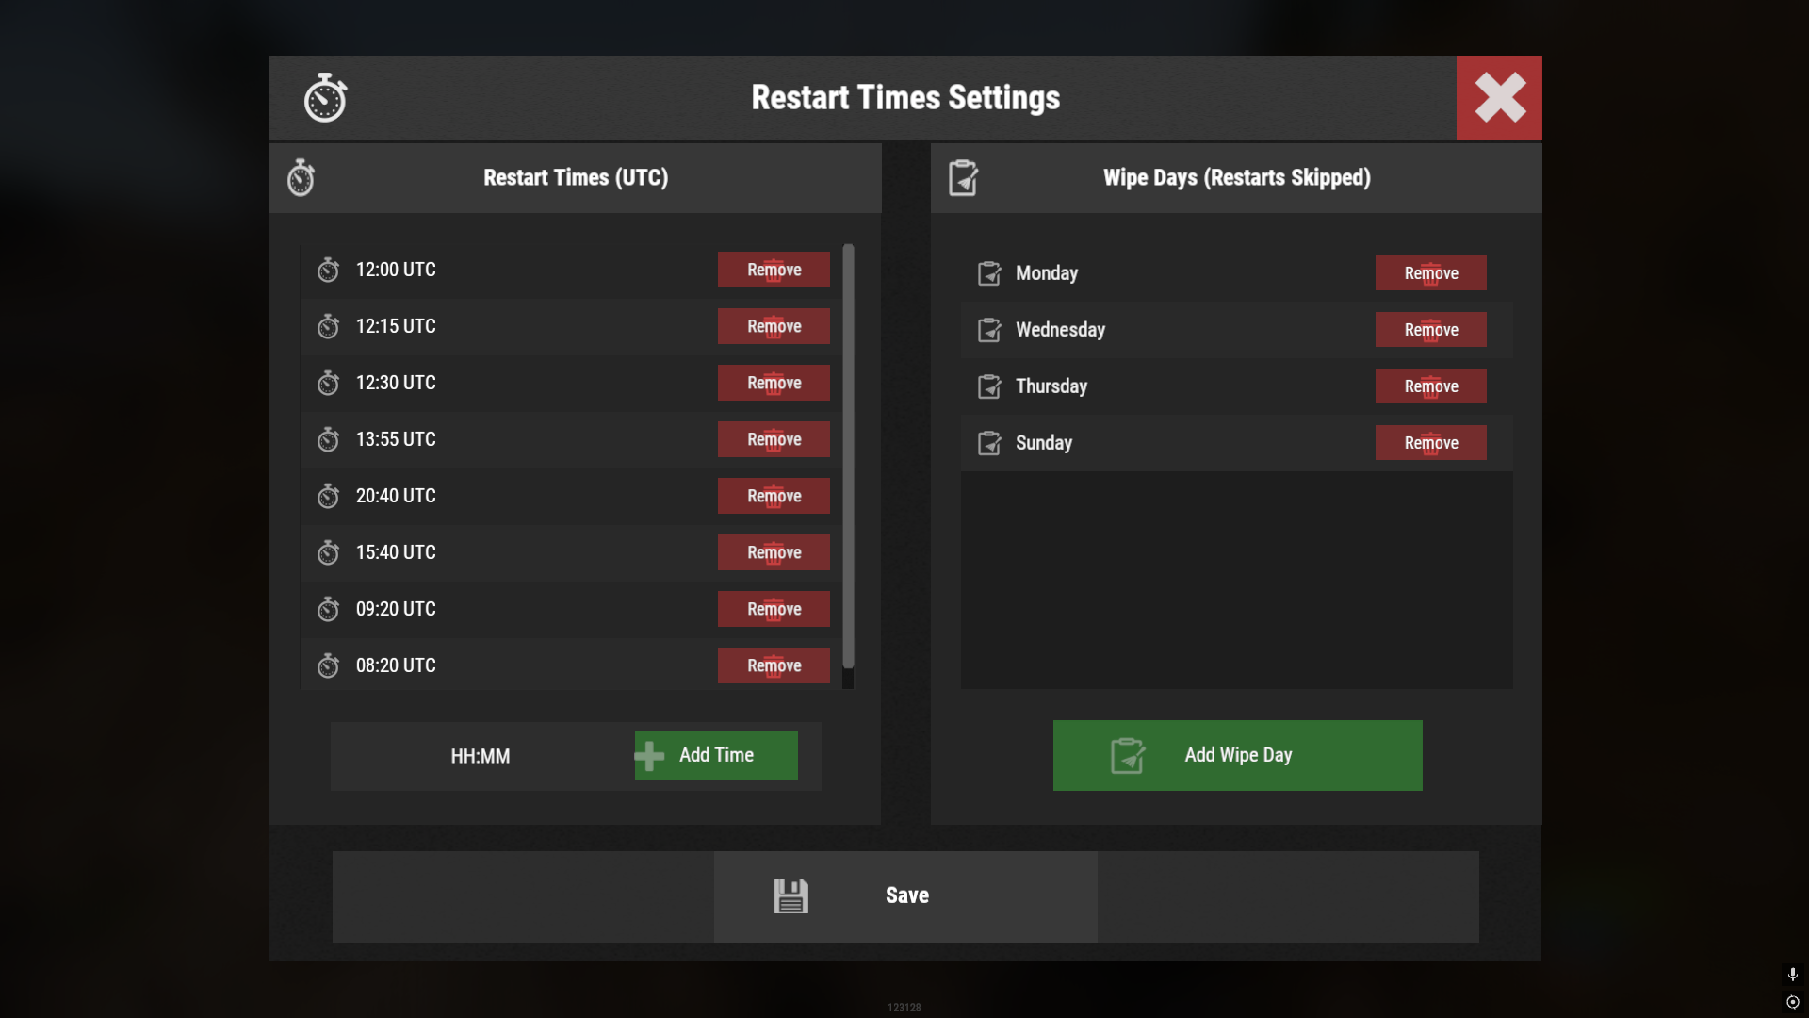The image size is (1809, 1018).
Task: Close the Restart Times Settings window
Action: [1499, 98]
